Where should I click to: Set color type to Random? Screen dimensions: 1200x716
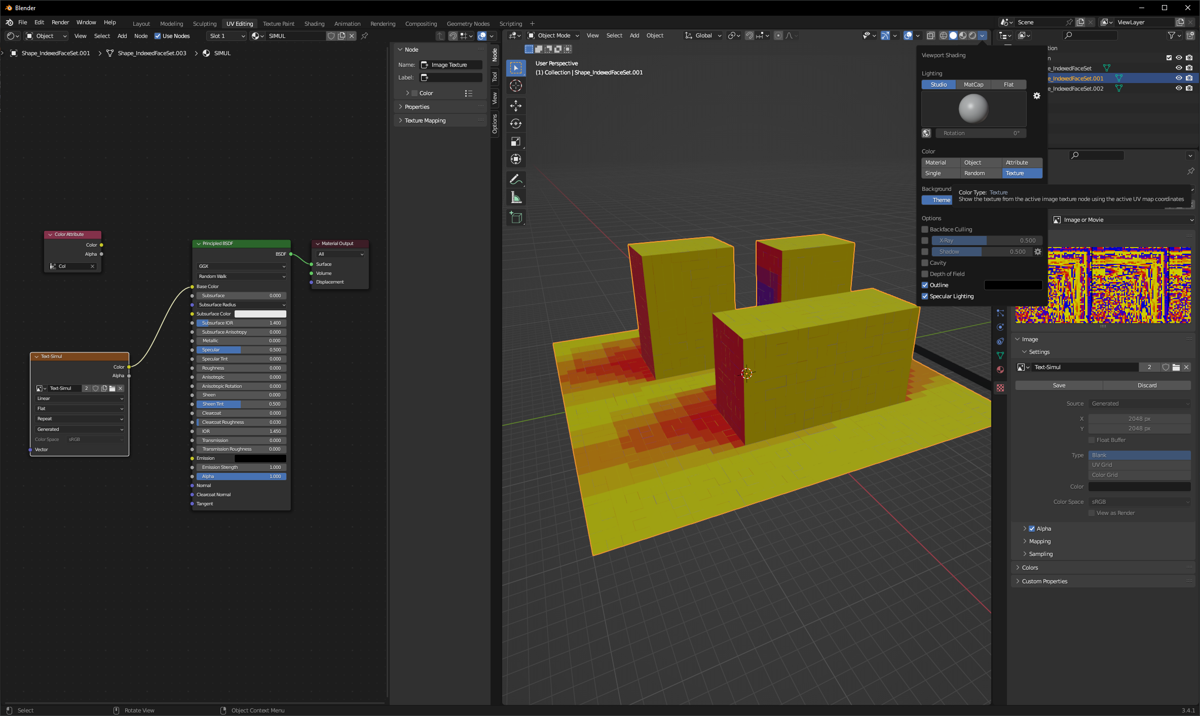coord(981,173)
